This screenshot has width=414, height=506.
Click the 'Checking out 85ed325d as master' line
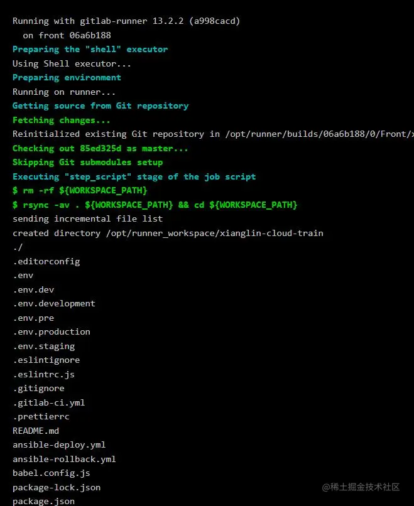pos(100,148)
